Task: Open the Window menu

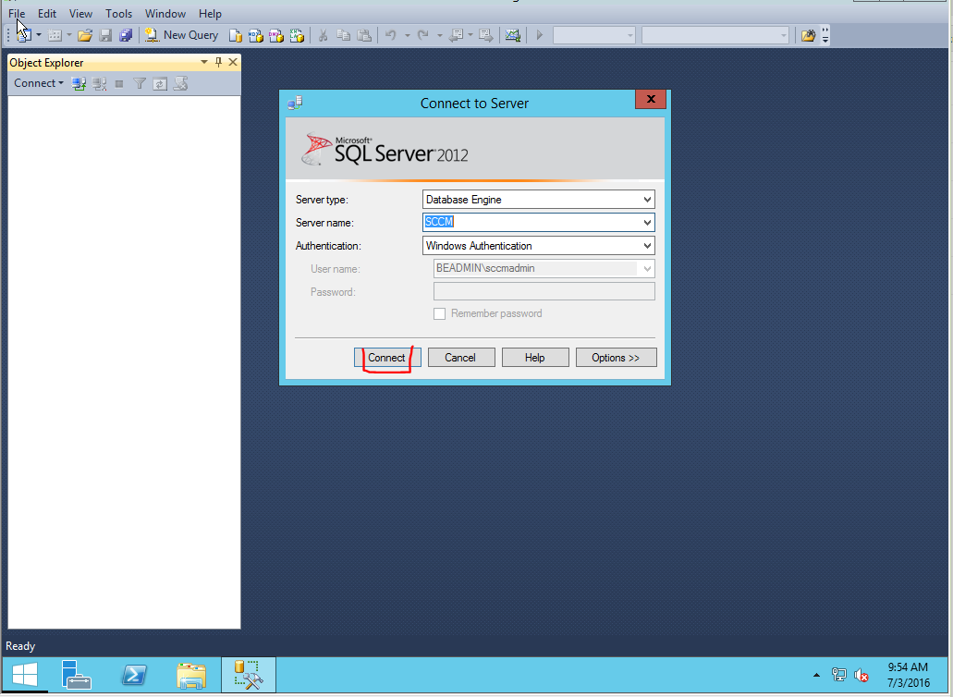Action: tap(165, 13)
